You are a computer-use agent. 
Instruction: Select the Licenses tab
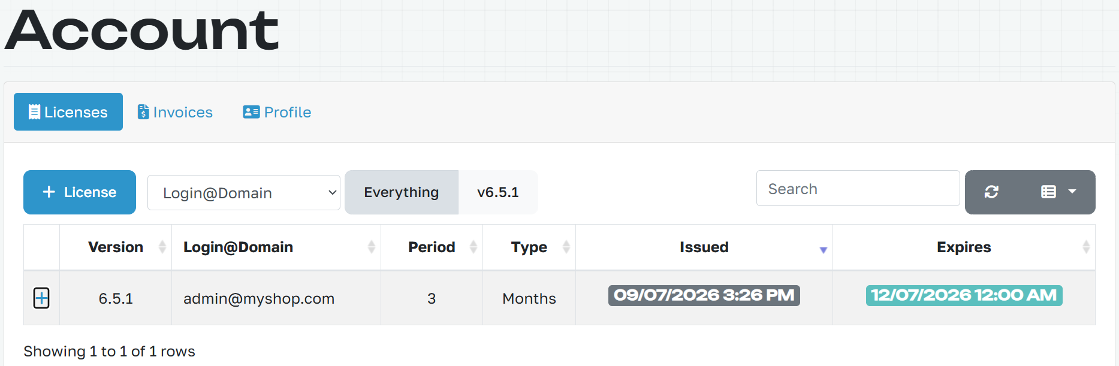[x=68, y=112]
